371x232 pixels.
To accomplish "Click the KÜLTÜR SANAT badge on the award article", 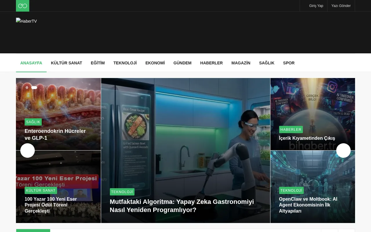I will [x=41, y=190].
